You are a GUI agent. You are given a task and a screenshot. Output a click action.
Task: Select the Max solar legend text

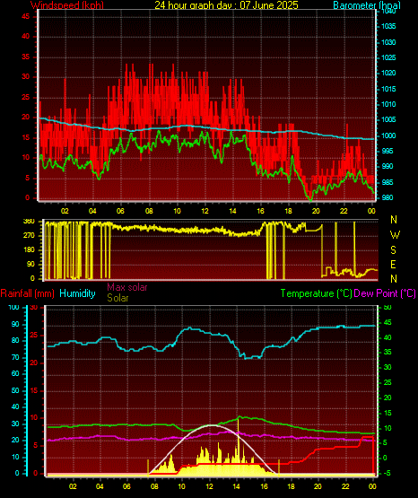point(127,287)
